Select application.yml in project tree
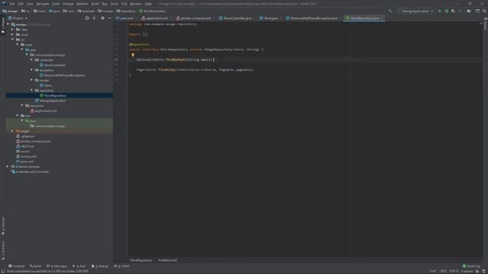This screenshot has height=274, width=488. [x=46, y=110]
